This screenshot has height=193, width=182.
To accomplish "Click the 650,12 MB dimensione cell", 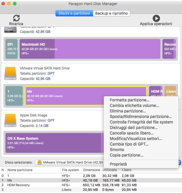I will coord(91,185).
